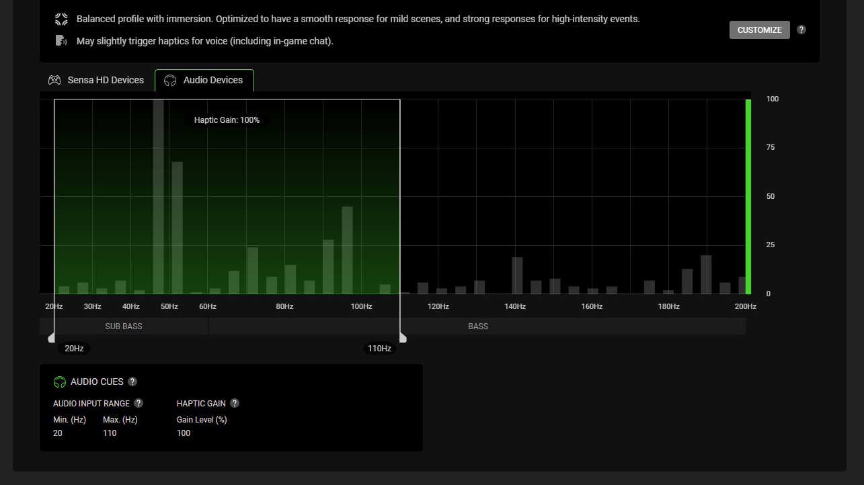The width and height of the screenshot is (864, 485).
Task: Click the 110Hz range tooltip label
Action: [379, 349]
